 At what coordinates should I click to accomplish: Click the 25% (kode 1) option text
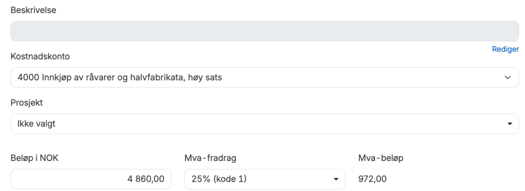click(x=219, y=179)
